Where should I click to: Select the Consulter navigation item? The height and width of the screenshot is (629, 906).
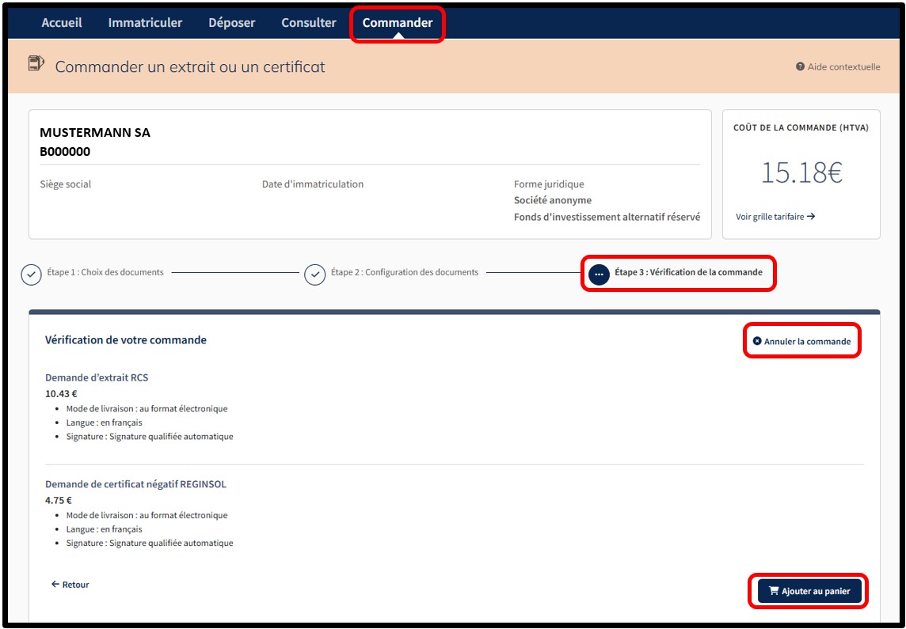309,23
